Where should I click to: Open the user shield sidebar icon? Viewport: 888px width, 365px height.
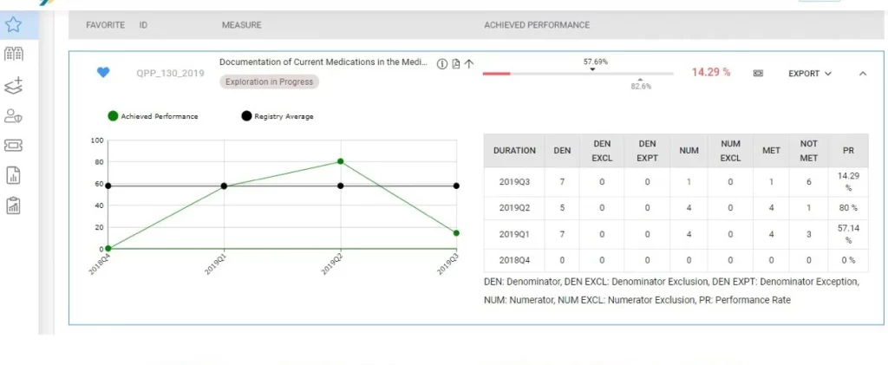(x=13, y=116)
